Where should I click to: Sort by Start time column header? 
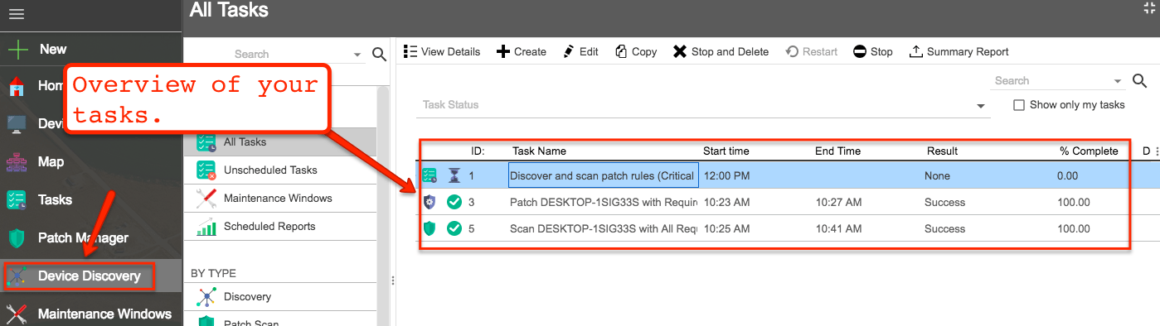726,151
